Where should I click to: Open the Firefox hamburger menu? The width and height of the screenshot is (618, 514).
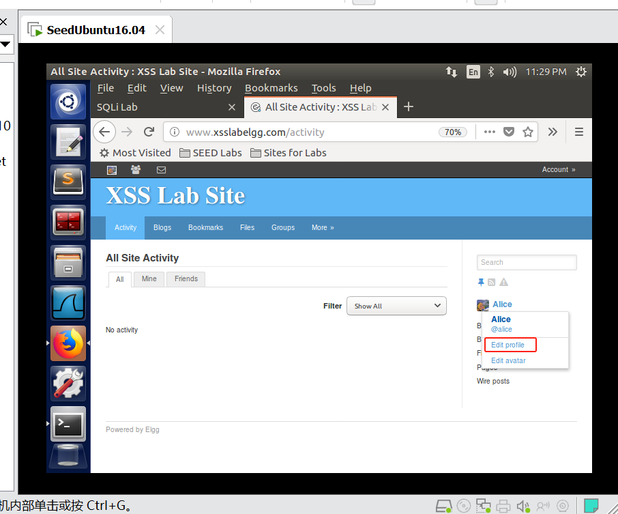point(579,132)
